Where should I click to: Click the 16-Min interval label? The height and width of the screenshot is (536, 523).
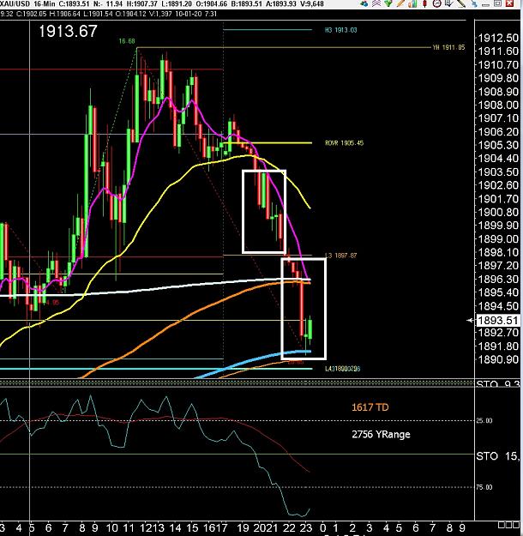tap(45, 3)
